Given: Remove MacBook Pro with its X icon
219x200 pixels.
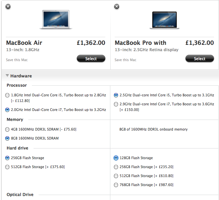Looking at the screenshot, I should pyautogui.click(x=117, y=7).
